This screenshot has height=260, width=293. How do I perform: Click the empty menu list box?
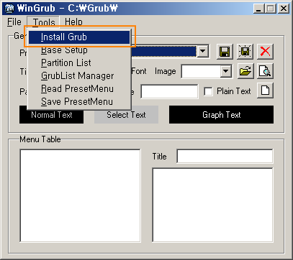pos(80,195)
